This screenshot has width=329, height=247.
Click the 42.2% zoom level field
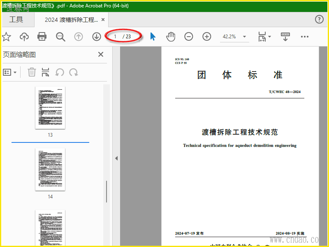pyautogui.click(x=229, y=37)
